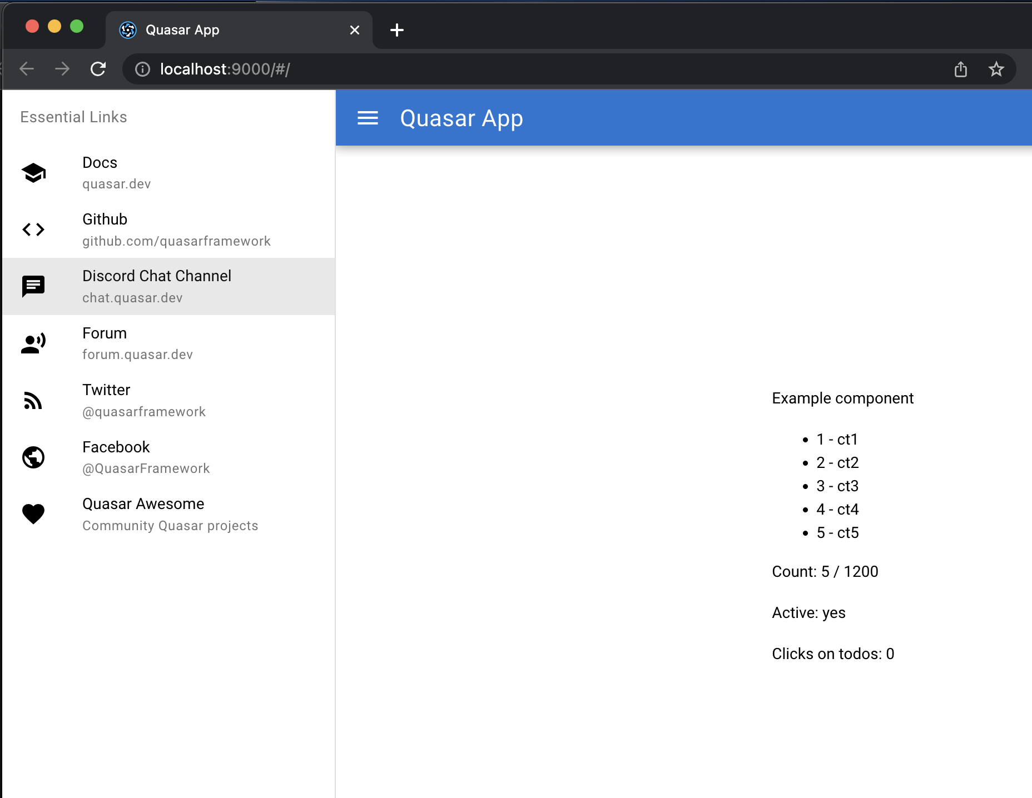This screenshot has height=798, width=1032.
Task: View site info icon beside localhost
Action: click(x=143, y=69)
